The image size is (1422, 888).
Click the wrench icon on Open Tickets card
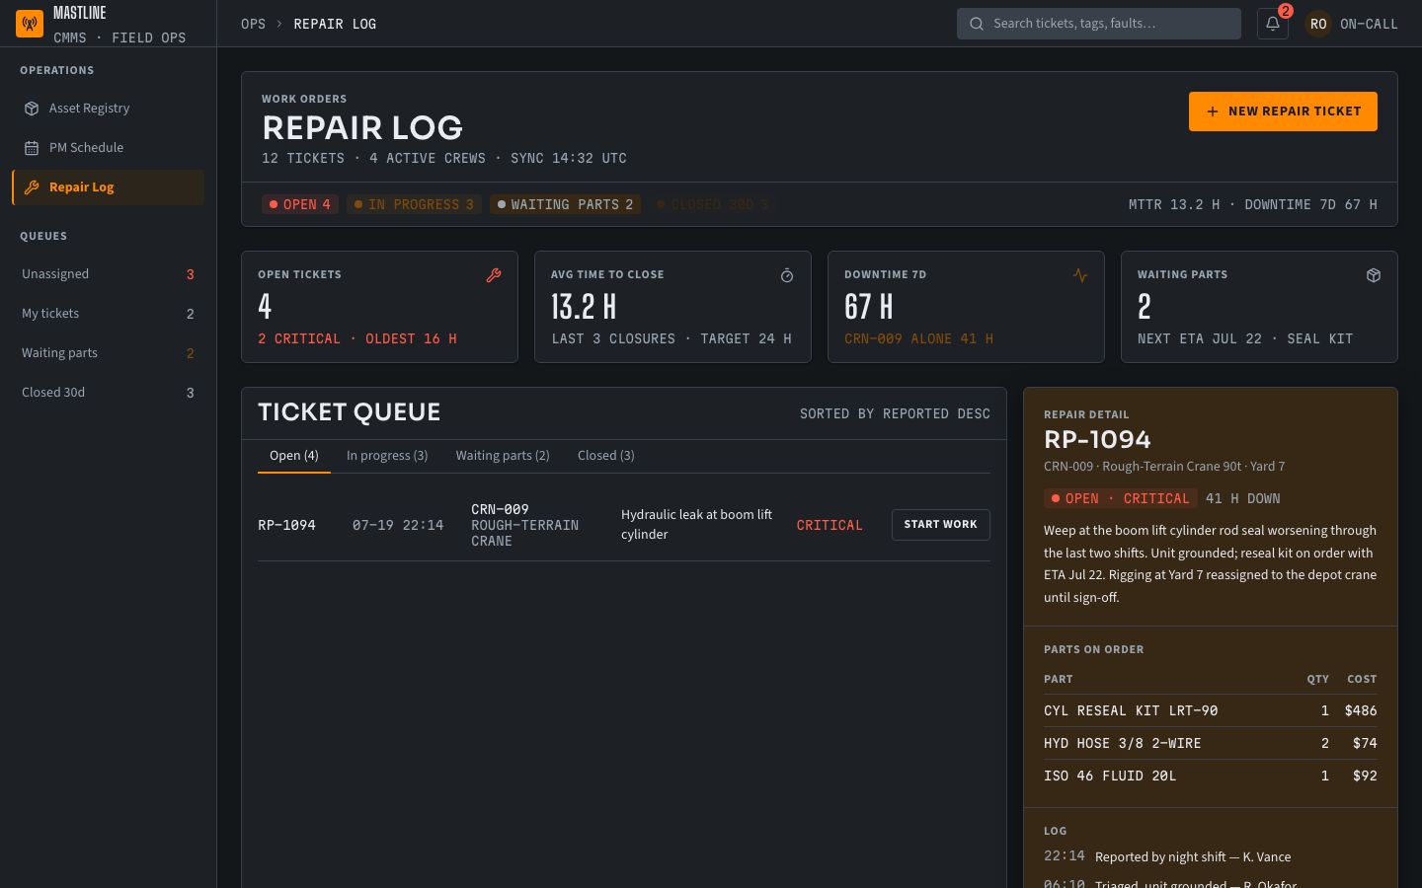[x=494, y=276]
